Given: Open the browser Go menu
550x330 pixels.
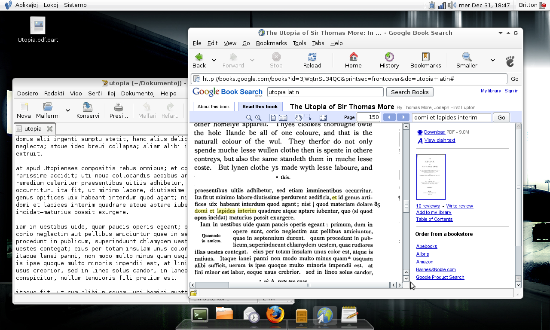Looking at the screenshot, I should pyautogui.click(x=246, y=43).
